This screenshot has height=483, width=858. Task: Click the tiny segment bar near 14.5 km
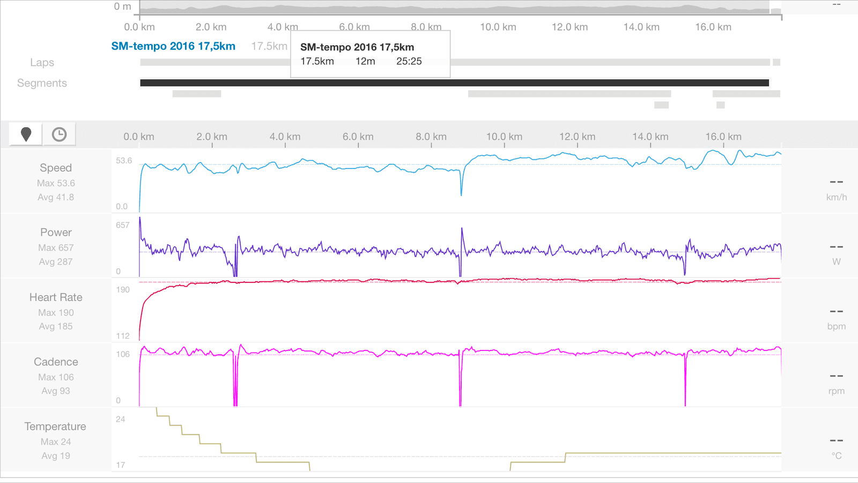[x=661, y=105]
